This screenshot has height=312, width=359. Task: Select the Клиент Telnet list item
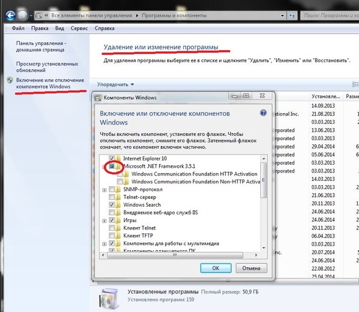click(139, 228)
